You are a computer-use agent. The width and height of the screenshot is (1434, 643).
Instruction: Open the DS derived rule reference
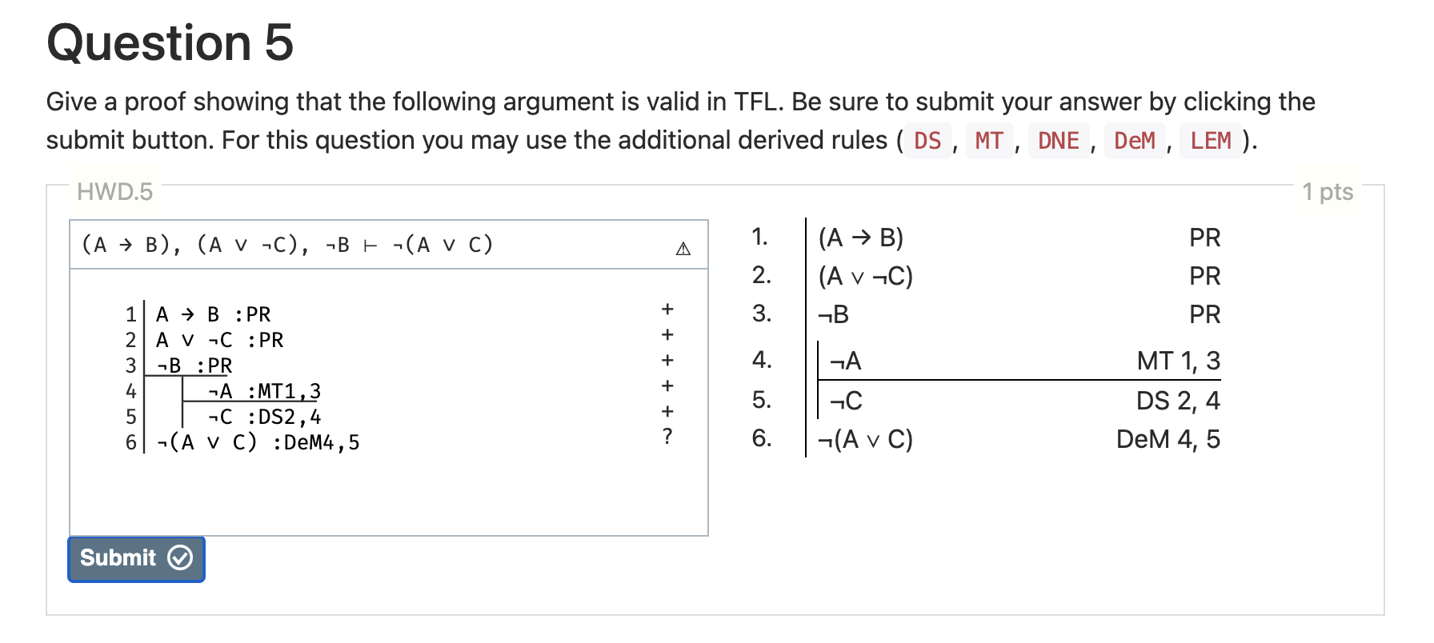(x=927, y=141)
